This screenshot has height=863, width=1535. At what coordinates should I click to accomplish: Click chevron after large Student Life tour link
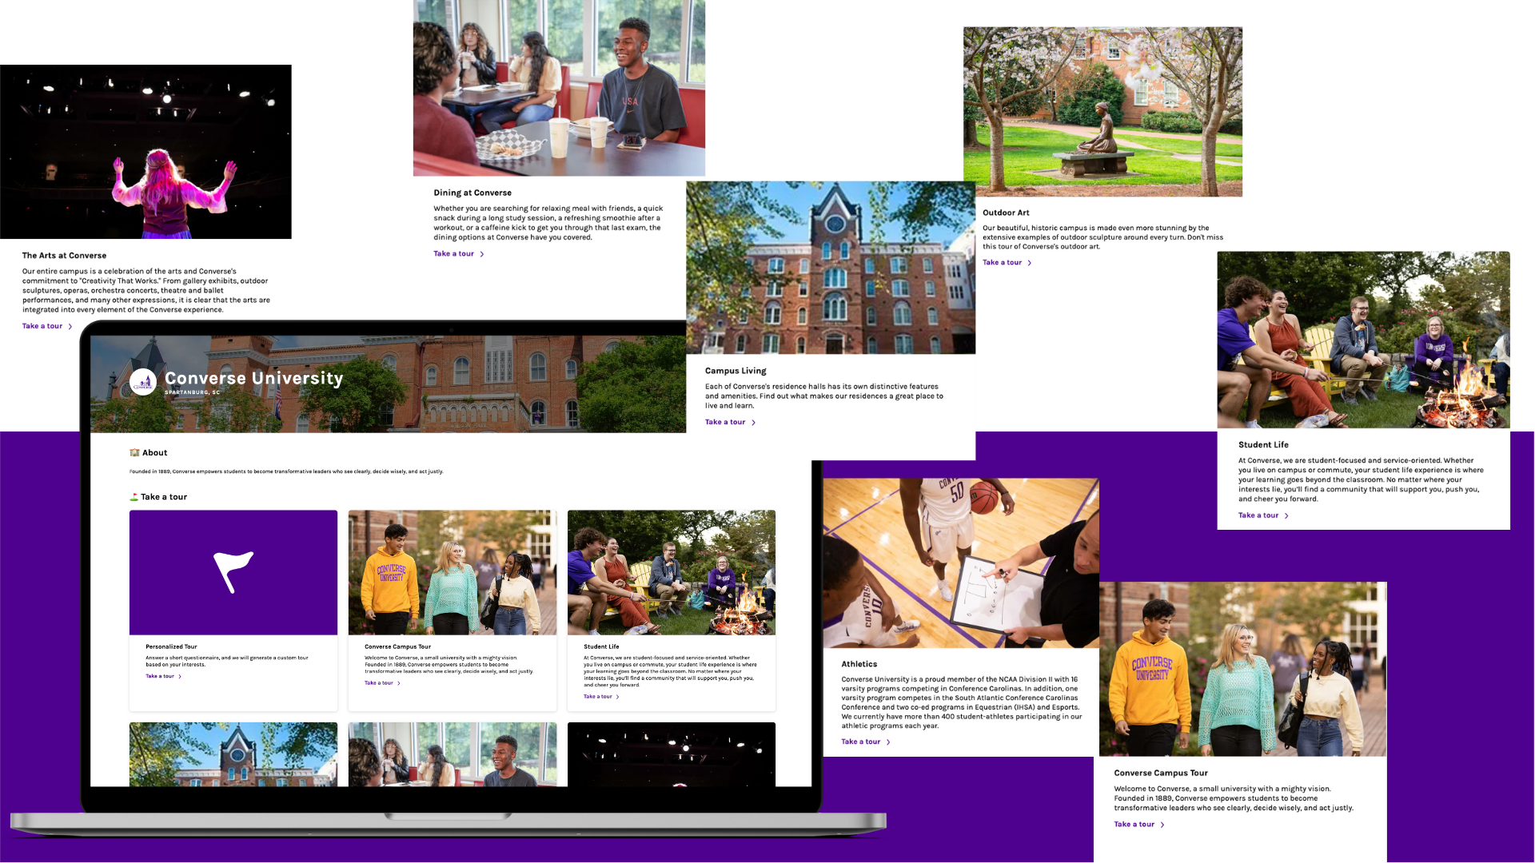(x=1286, y=516)
